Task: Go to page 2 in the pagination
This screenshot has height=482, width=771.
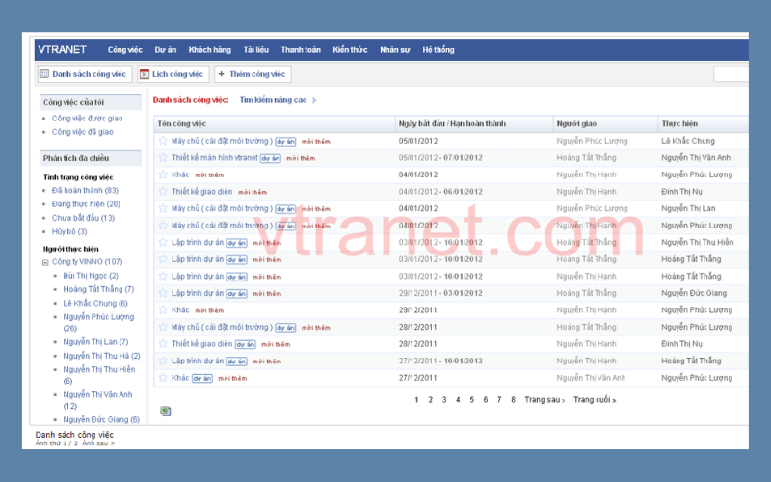Action: 430,399
